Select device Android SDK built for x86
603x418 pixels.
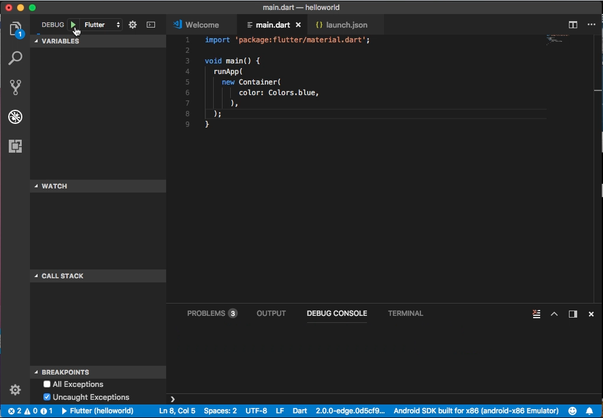point(476,411)
